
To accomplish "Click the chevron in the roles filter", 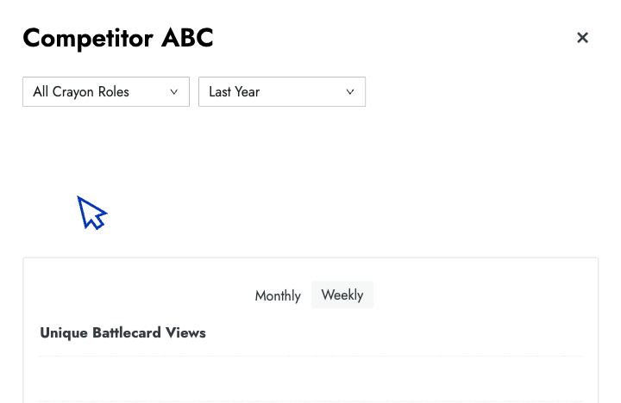I will pos(174,92).
